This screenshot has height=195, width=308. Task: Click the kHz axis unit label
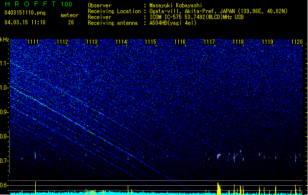click(4, 39)
